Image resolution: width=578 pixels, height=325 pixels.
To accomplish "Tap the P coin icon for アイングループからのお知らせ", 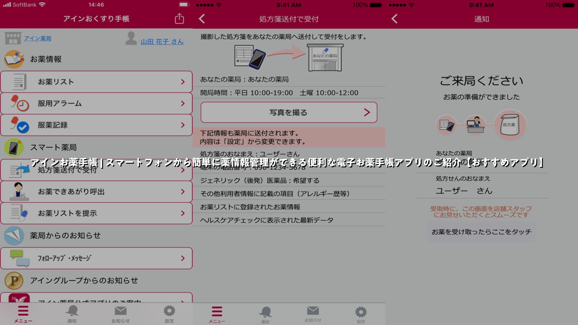I will pyautogui.click(x=14, y=280).
